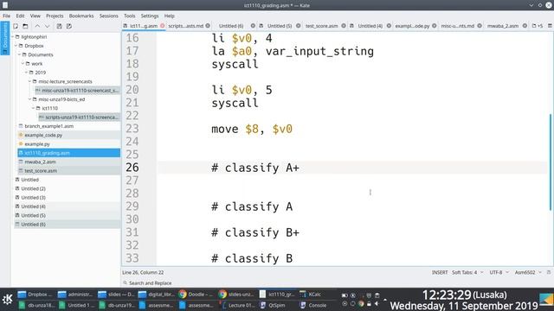Collapse the lightonphiri tree folder
Viewport: 554px width, 311px height.
[x=13, y=36]
